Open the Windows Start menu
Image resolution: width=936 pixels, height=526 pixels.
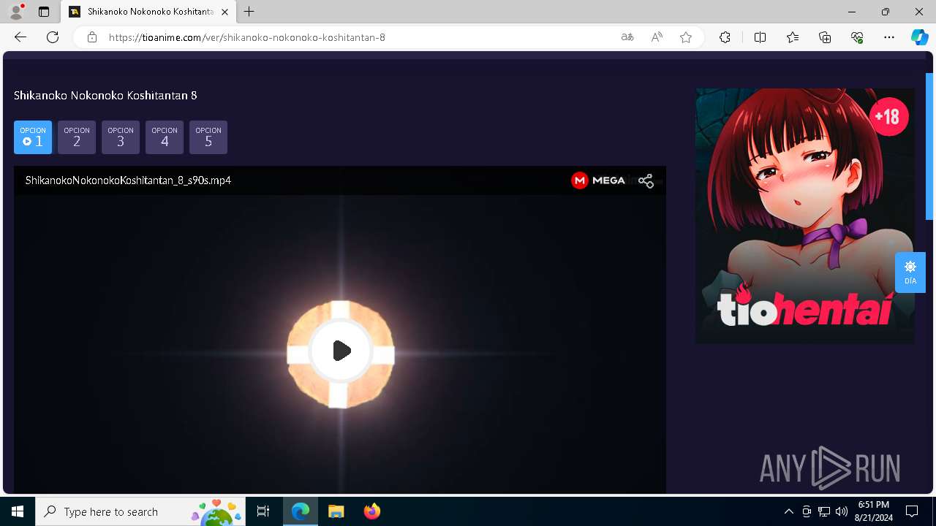pos(18,511)
